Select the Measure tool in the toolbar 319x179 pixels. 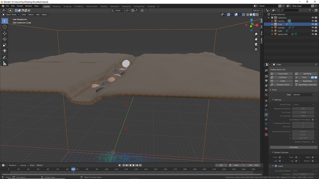tap(5, 63)
